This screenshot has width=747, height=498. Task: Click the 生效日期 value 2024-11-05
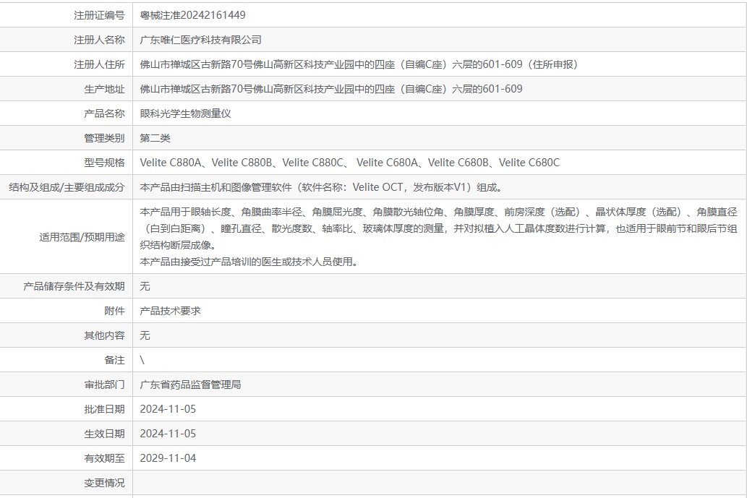(x=168, y=434)
